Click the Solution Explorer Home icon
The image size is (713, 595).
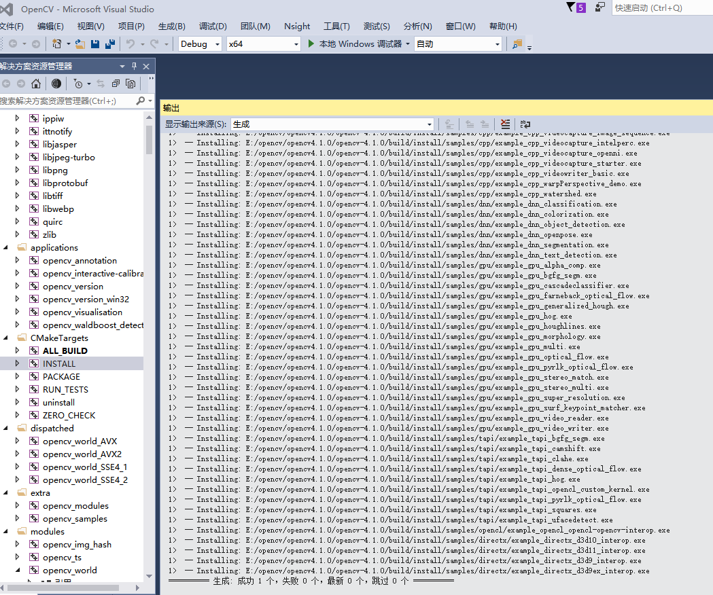tap(36, 84)
